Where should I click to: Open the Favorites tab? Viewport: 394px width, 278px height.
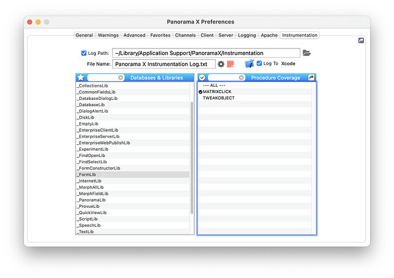click(160, 35)
